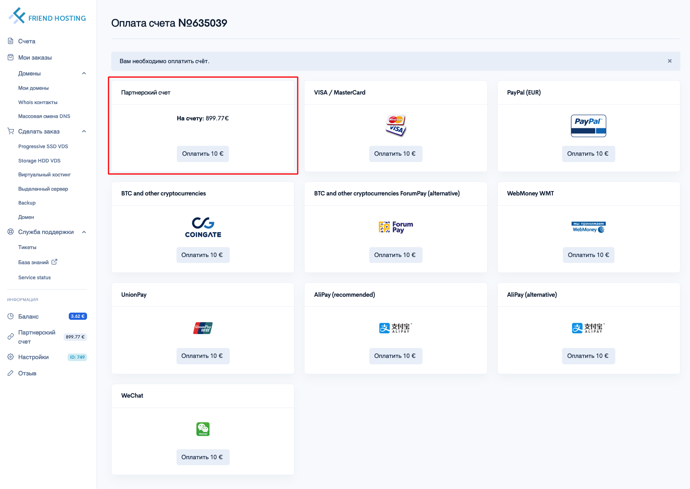The image size is (690, 489).
Task: Collapse the Домены section chevron
Action: coord(84,73)
